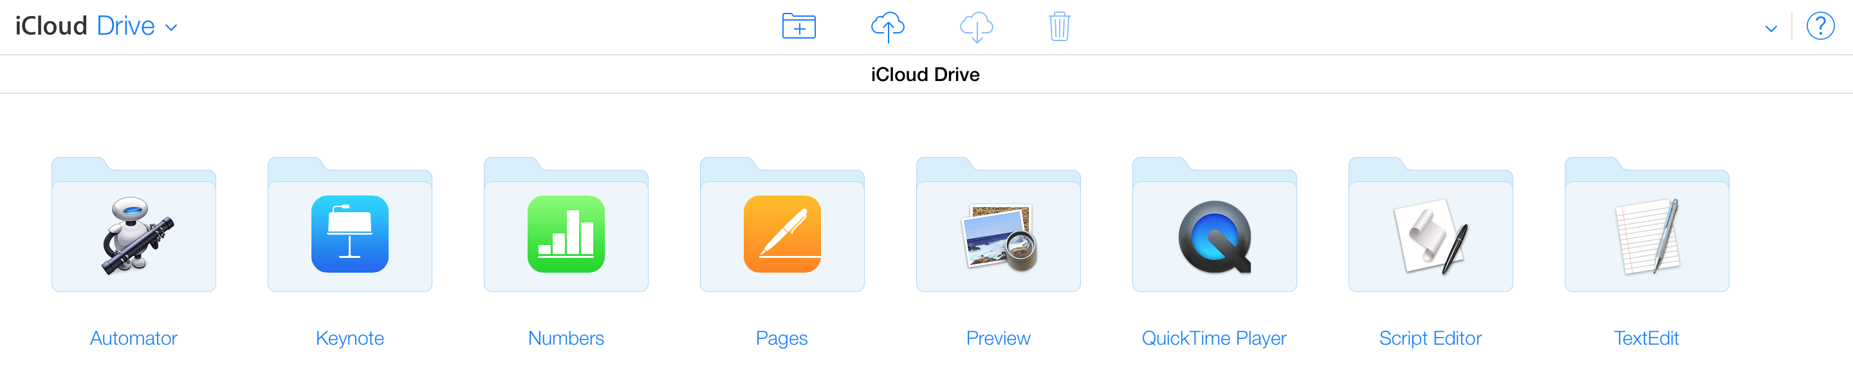Select the TextEdit folder icon
1853x382 pixels.
pyautogui.click(x=1646, y=226)
